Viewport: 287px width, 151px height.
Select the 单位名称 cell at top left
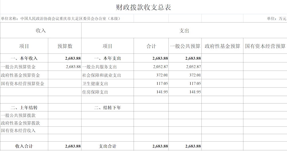(x=60, y=19)
